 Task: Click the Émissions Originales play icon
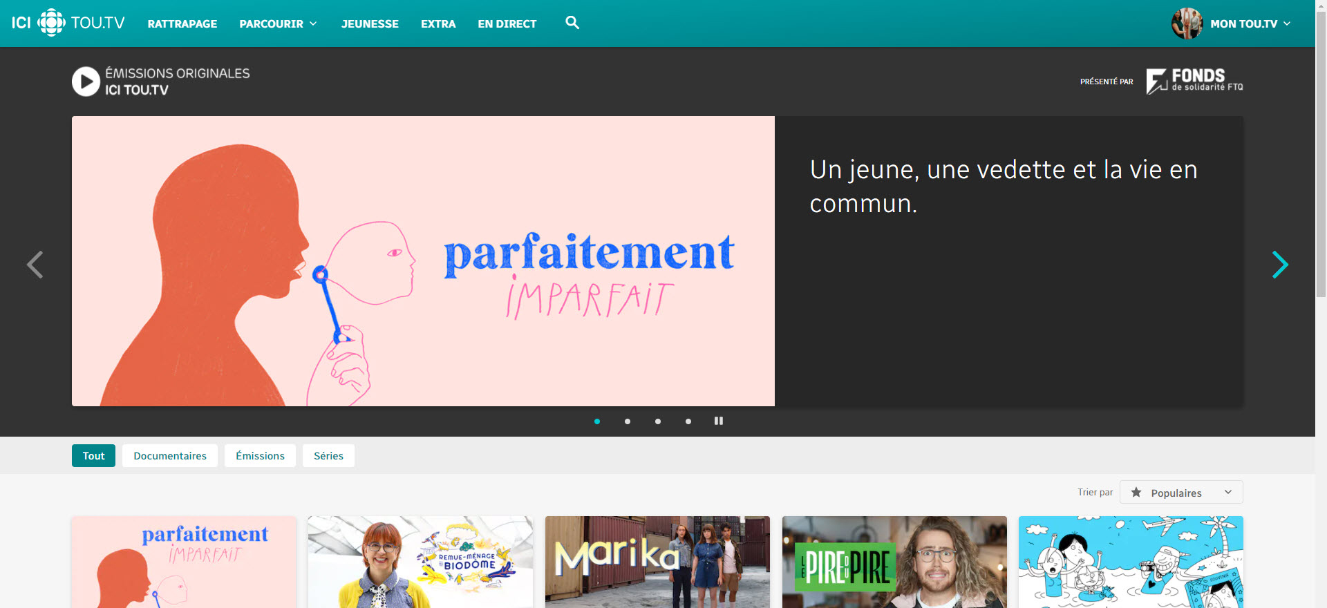coord(86,82)
